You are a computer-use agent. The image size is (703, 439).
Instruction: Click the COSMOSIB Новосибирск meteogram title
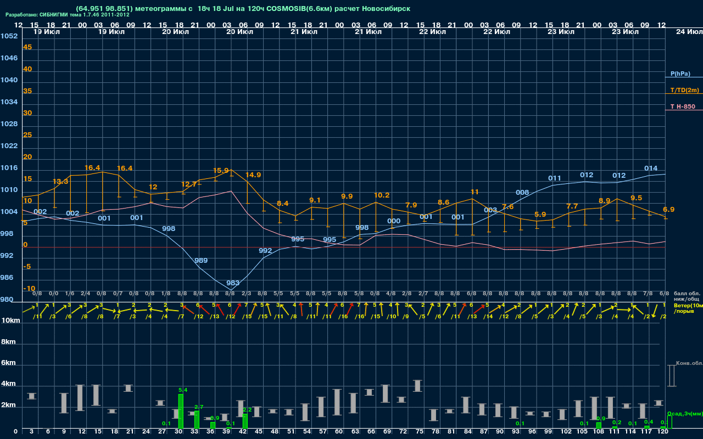243,9
